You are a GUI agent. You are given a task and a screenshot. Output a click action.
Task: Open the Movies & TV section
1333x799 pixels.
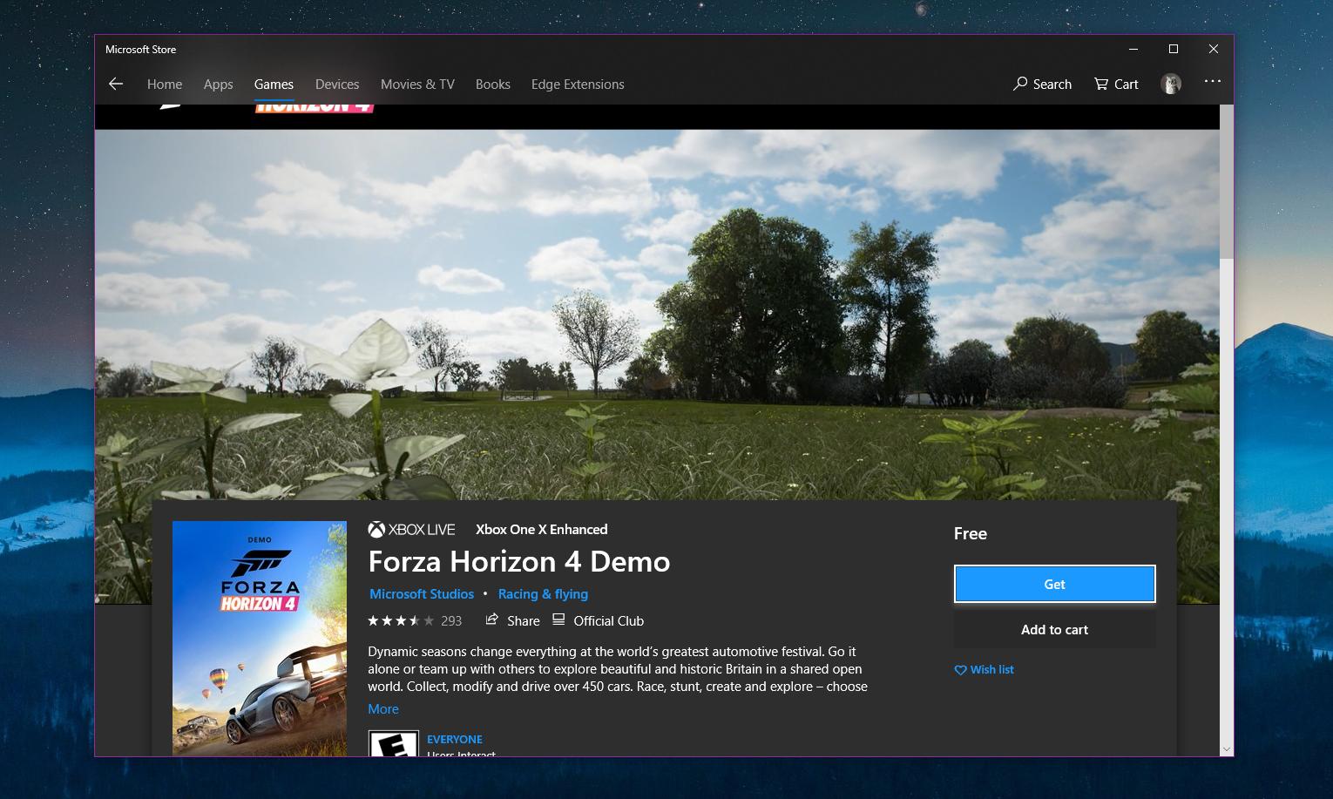point(417,84)
